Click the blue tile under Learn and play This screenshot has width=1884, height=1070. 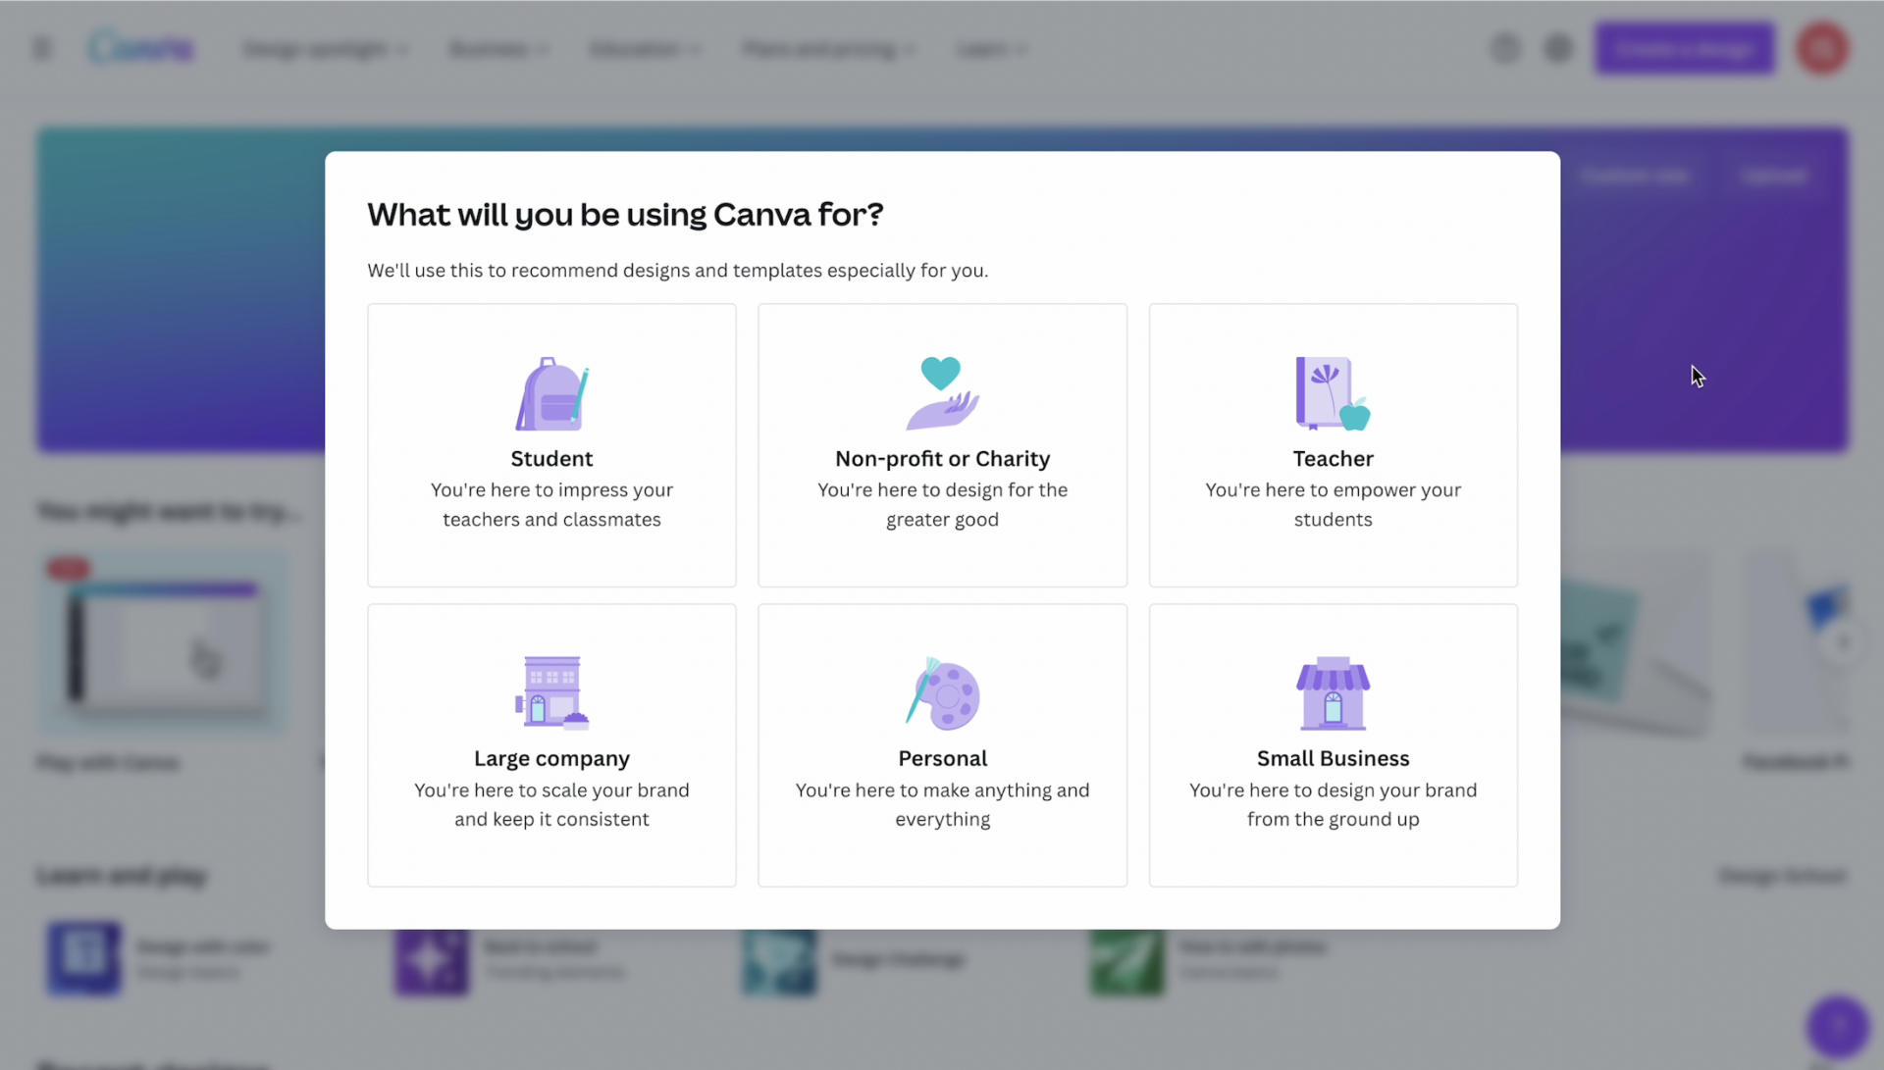click(84, 957)
